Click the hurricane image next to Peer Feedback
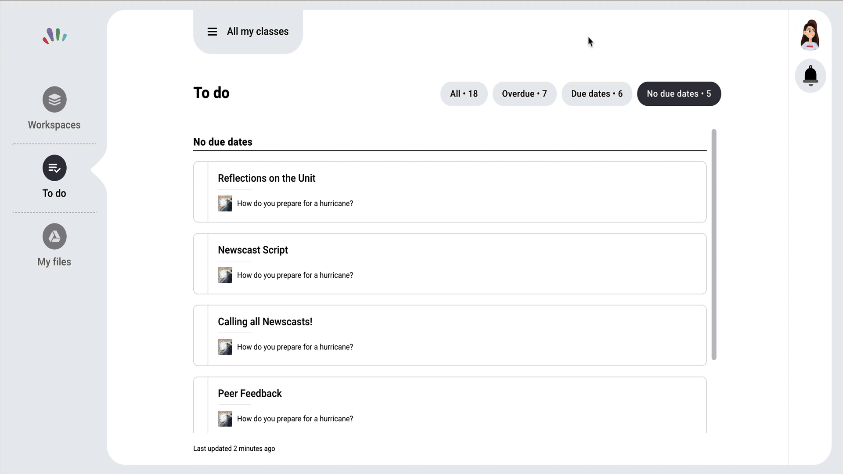843x474 pixels. [x=225, y=419]
